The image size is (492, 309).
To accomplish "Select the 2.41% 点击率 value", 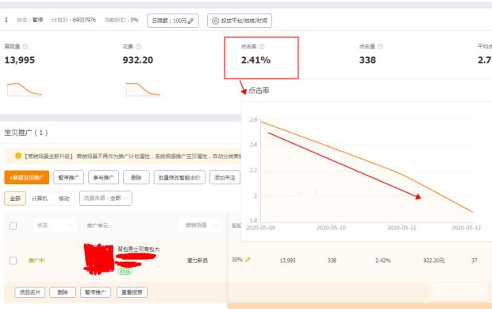I will coord(256,60).
